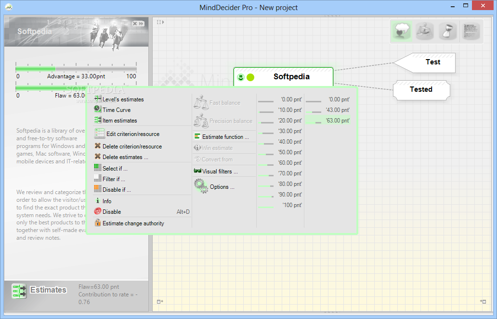The width and height of the screenshot is (497, 319).
Task: Pick the '70.00 pnt' value
Action: tap(280, 173)
